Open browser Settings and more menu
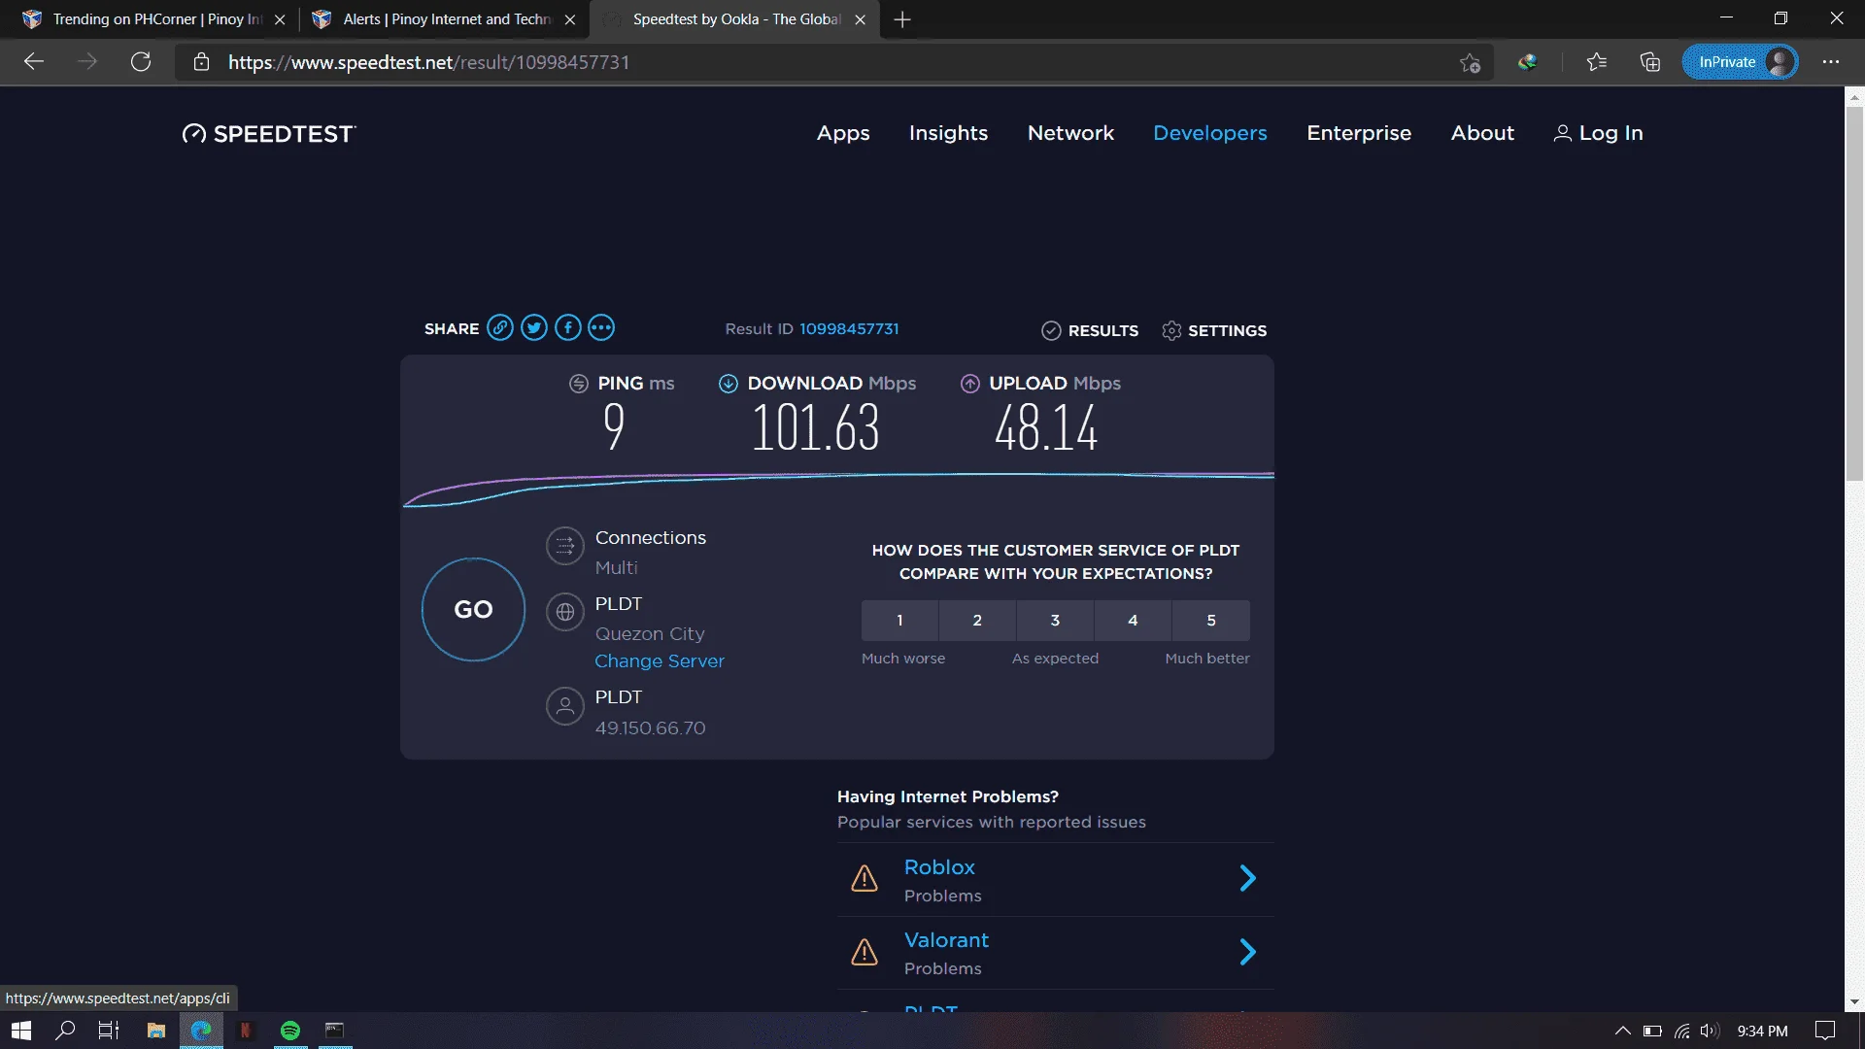This screenshot has height=1049, width=1865. coord(1831,62)
